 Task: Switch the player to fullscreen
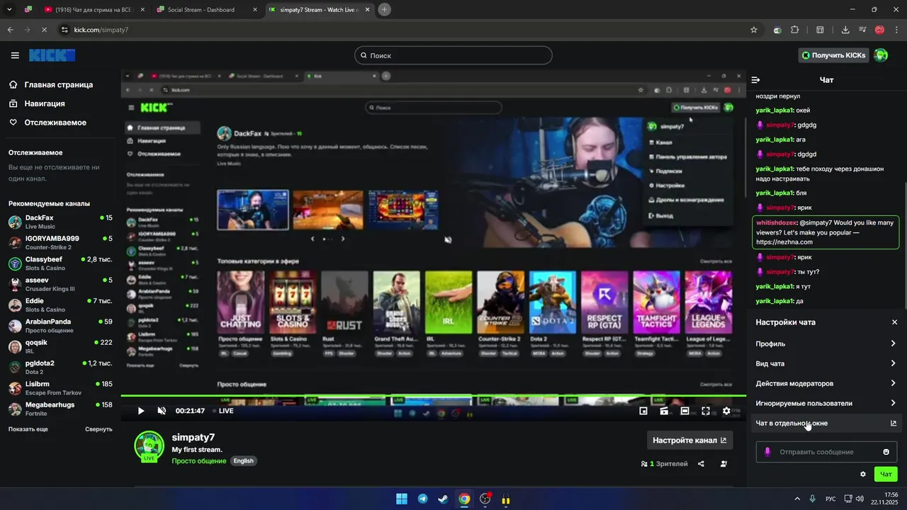[x=706, y=411]
